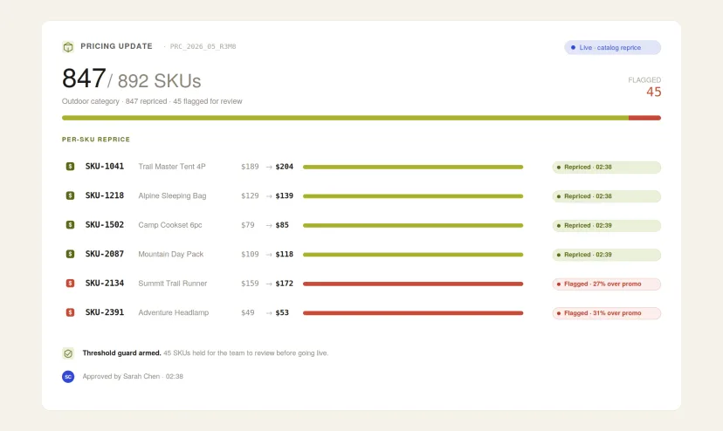Click the Summit Trail Runner red progress bar

pyautogui.click(x=413, y=284)
